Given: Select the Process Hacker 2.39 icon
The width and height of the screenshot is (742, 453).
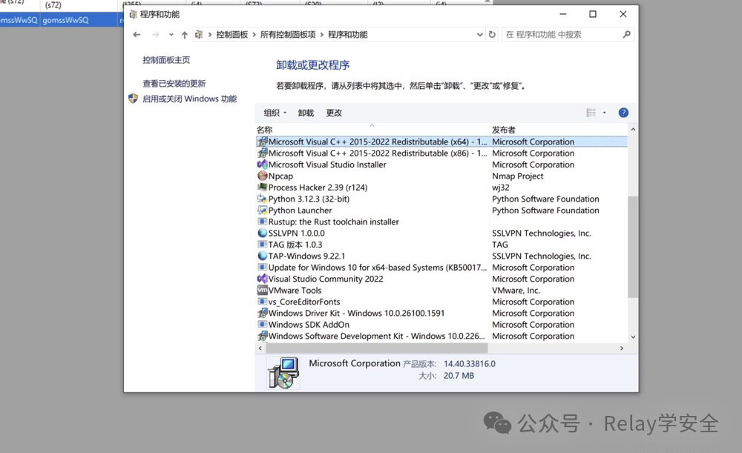Looking at the screenshot, I should pos(263,187).
